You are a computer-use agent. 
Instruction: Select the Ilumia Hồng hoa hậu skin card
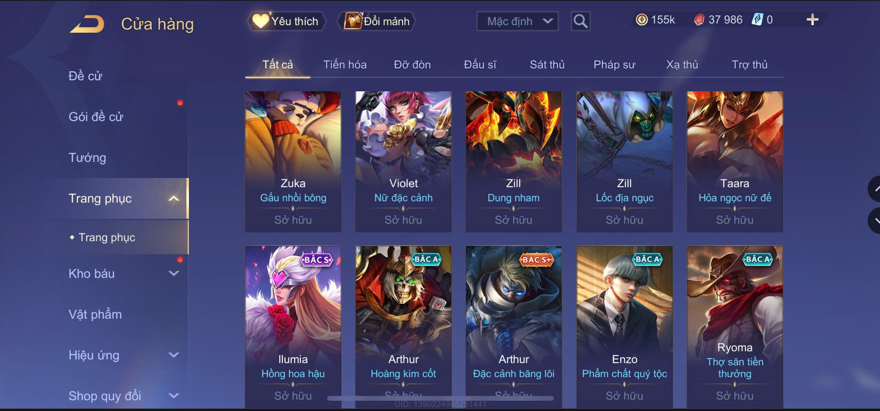pos(293,327)
